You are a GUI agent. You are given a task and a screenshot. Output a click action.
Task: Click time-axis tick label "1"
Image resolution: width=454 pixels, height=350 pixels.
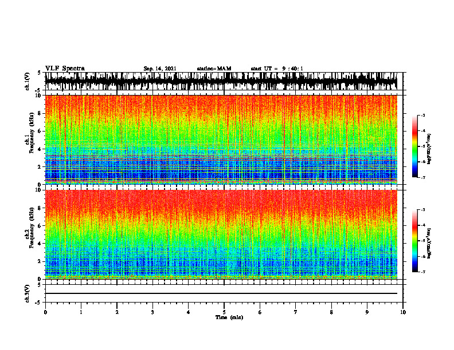tap(81, 312)
